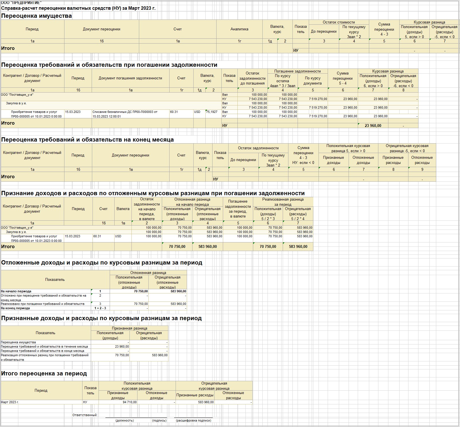The image size is (460, 427).
Task: Click the exchange rate cell 75,1927
Action: [212, 112]
